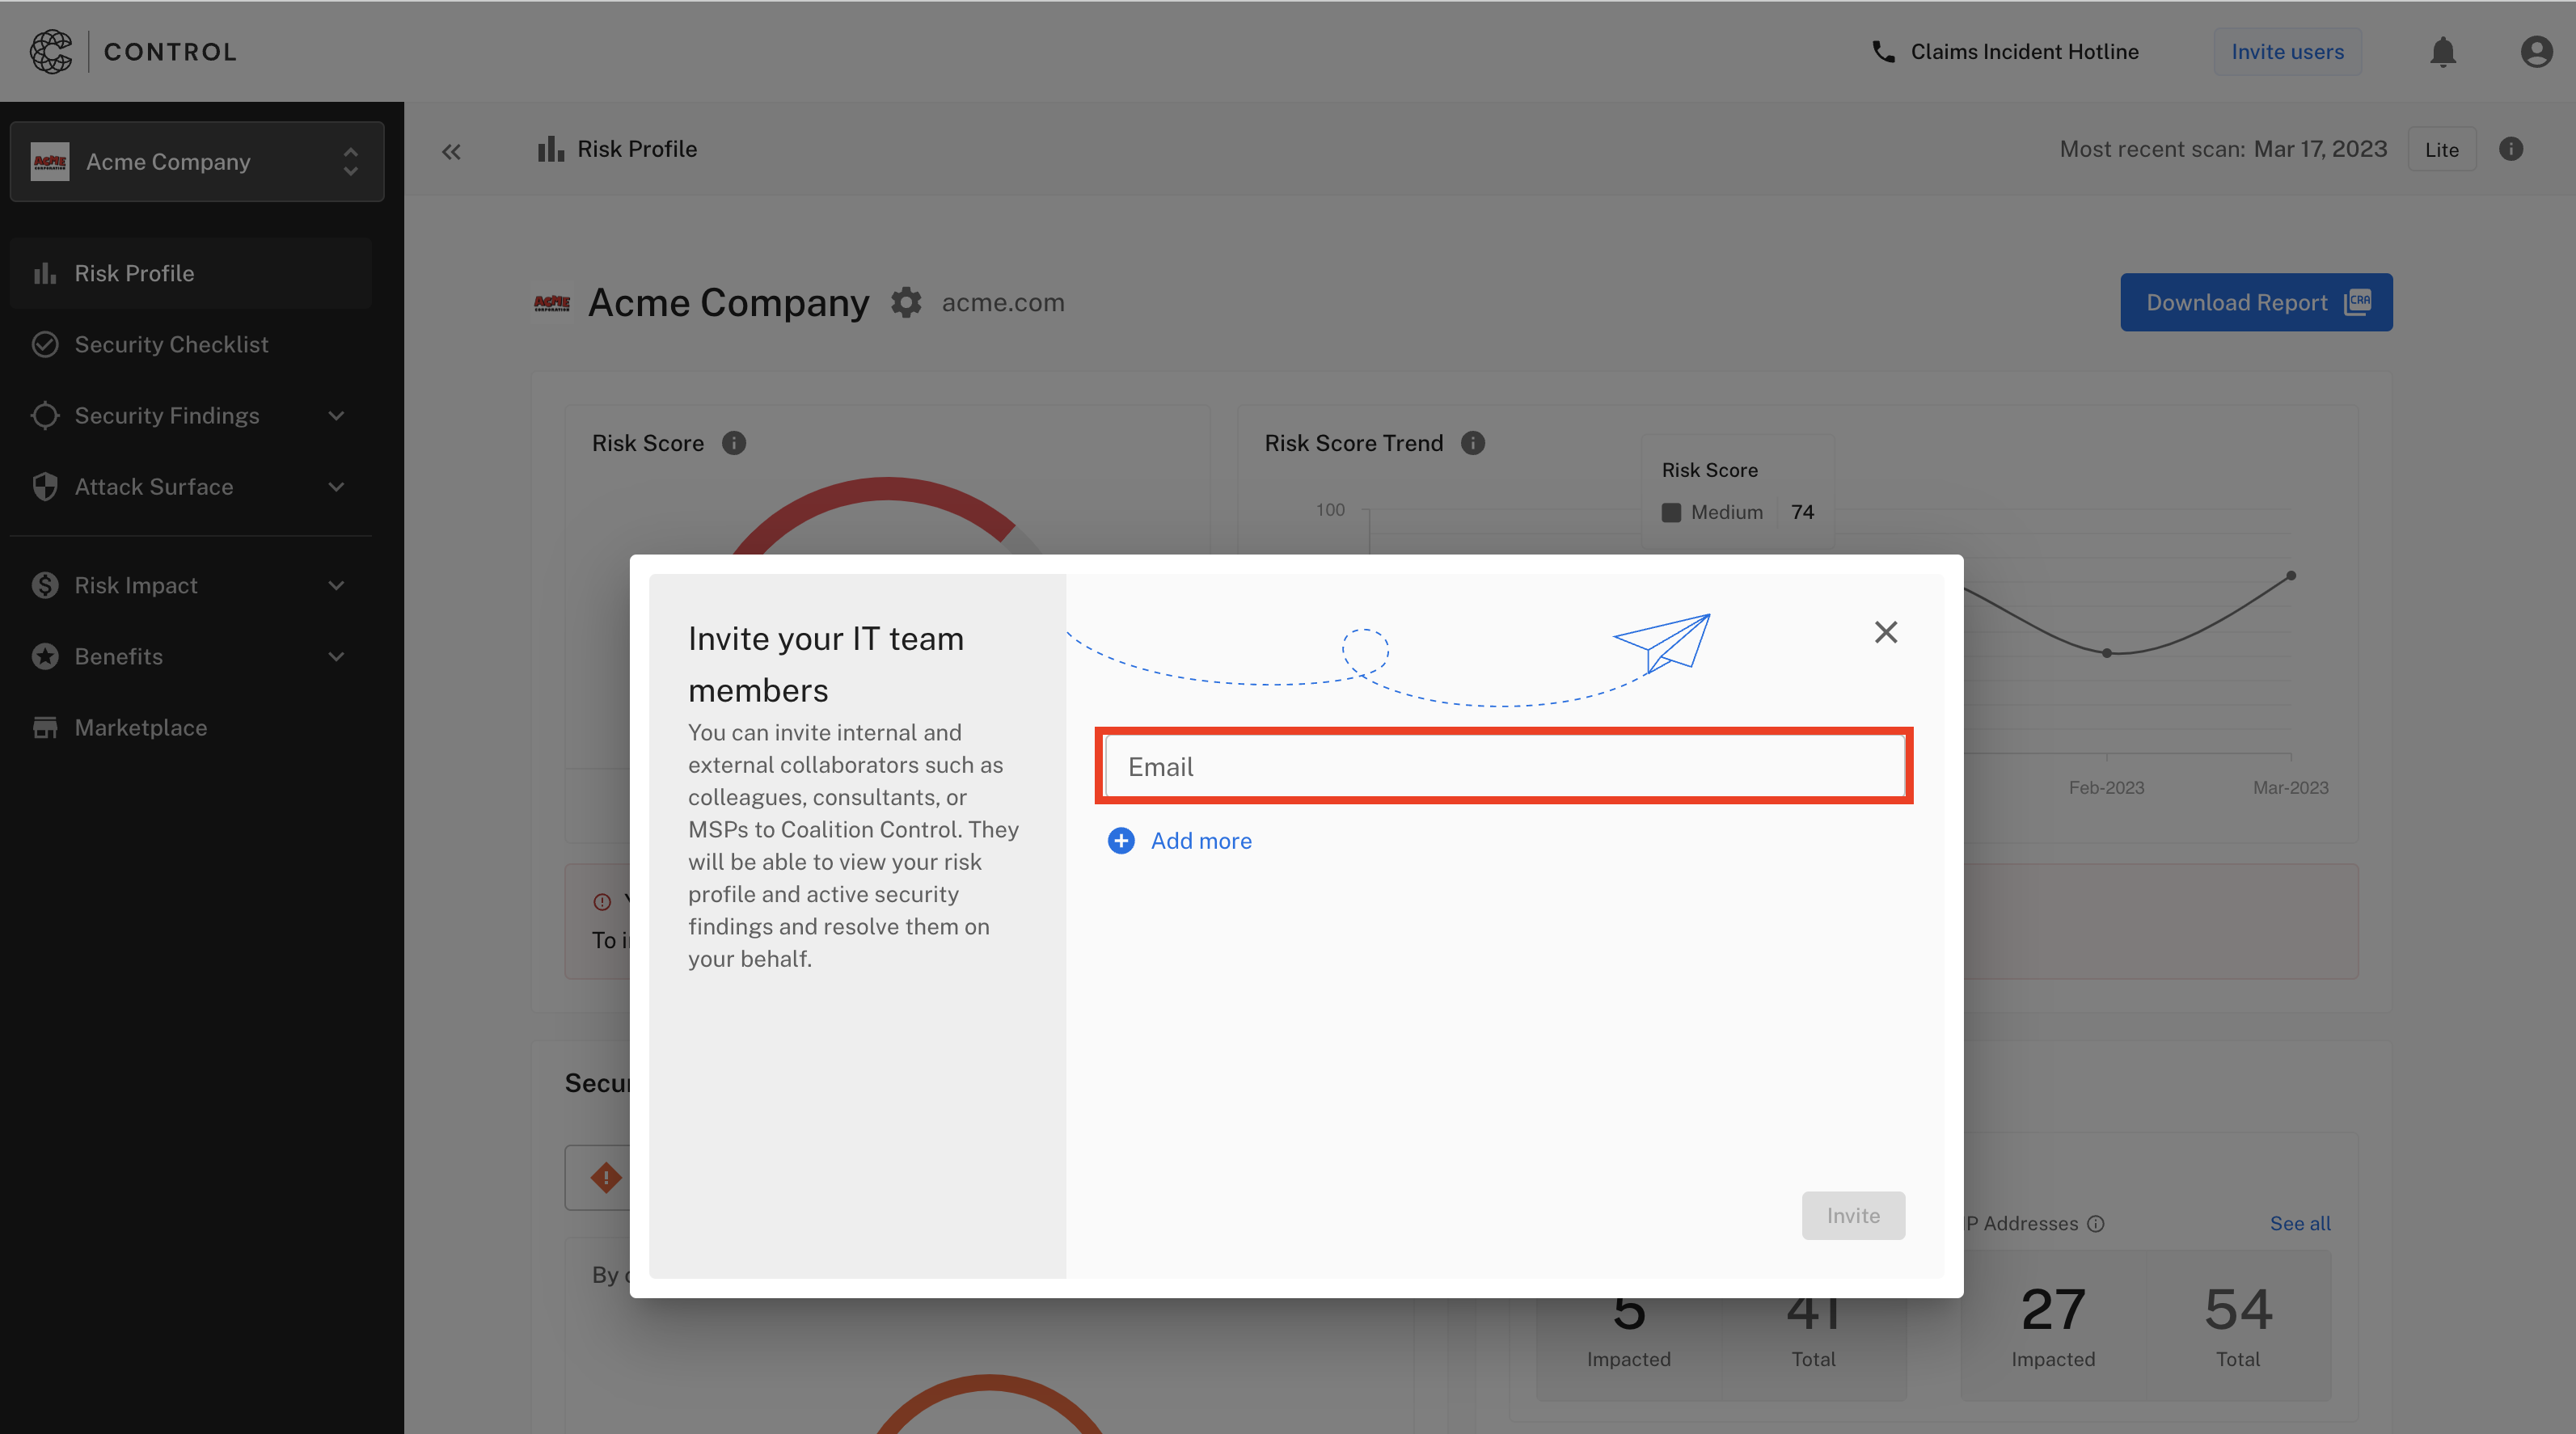Click the Acme logo in company selector

[50, 162]
